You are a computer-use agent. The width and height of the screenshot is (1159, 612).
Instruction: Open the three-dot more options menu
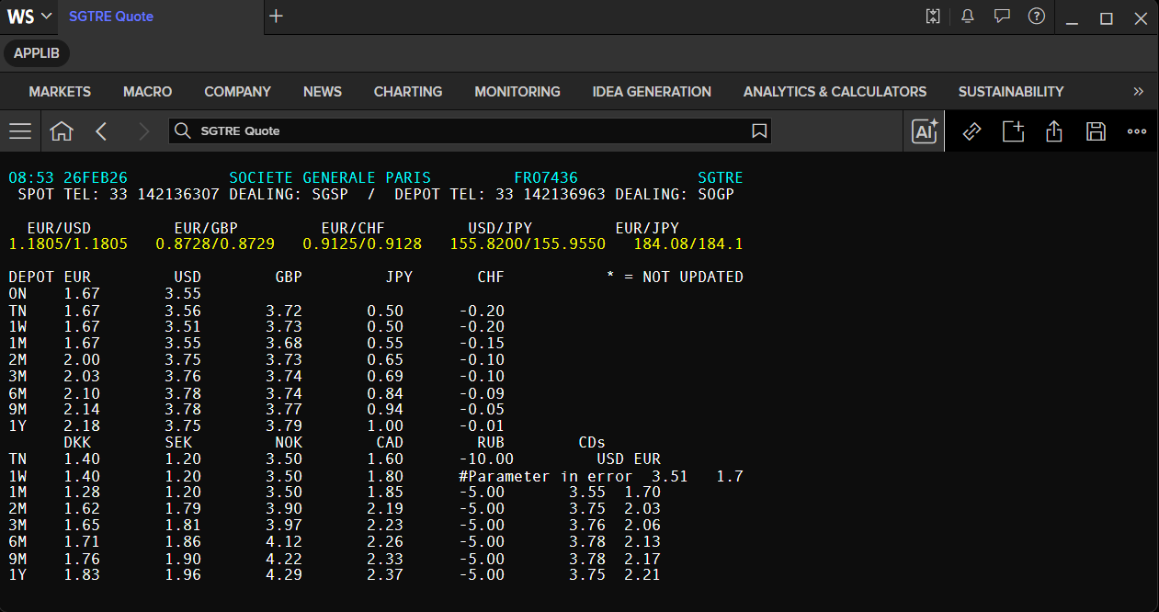pos(1137,131)
